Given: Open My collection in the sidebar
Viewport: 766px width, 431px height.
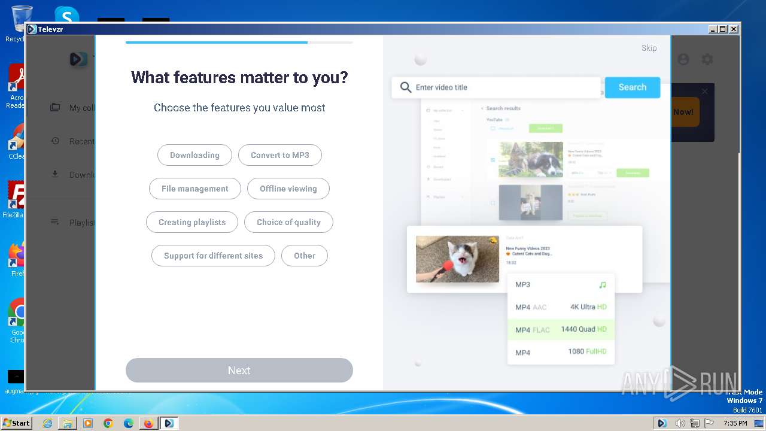Looking at the screenshot, I should point(82,108).
